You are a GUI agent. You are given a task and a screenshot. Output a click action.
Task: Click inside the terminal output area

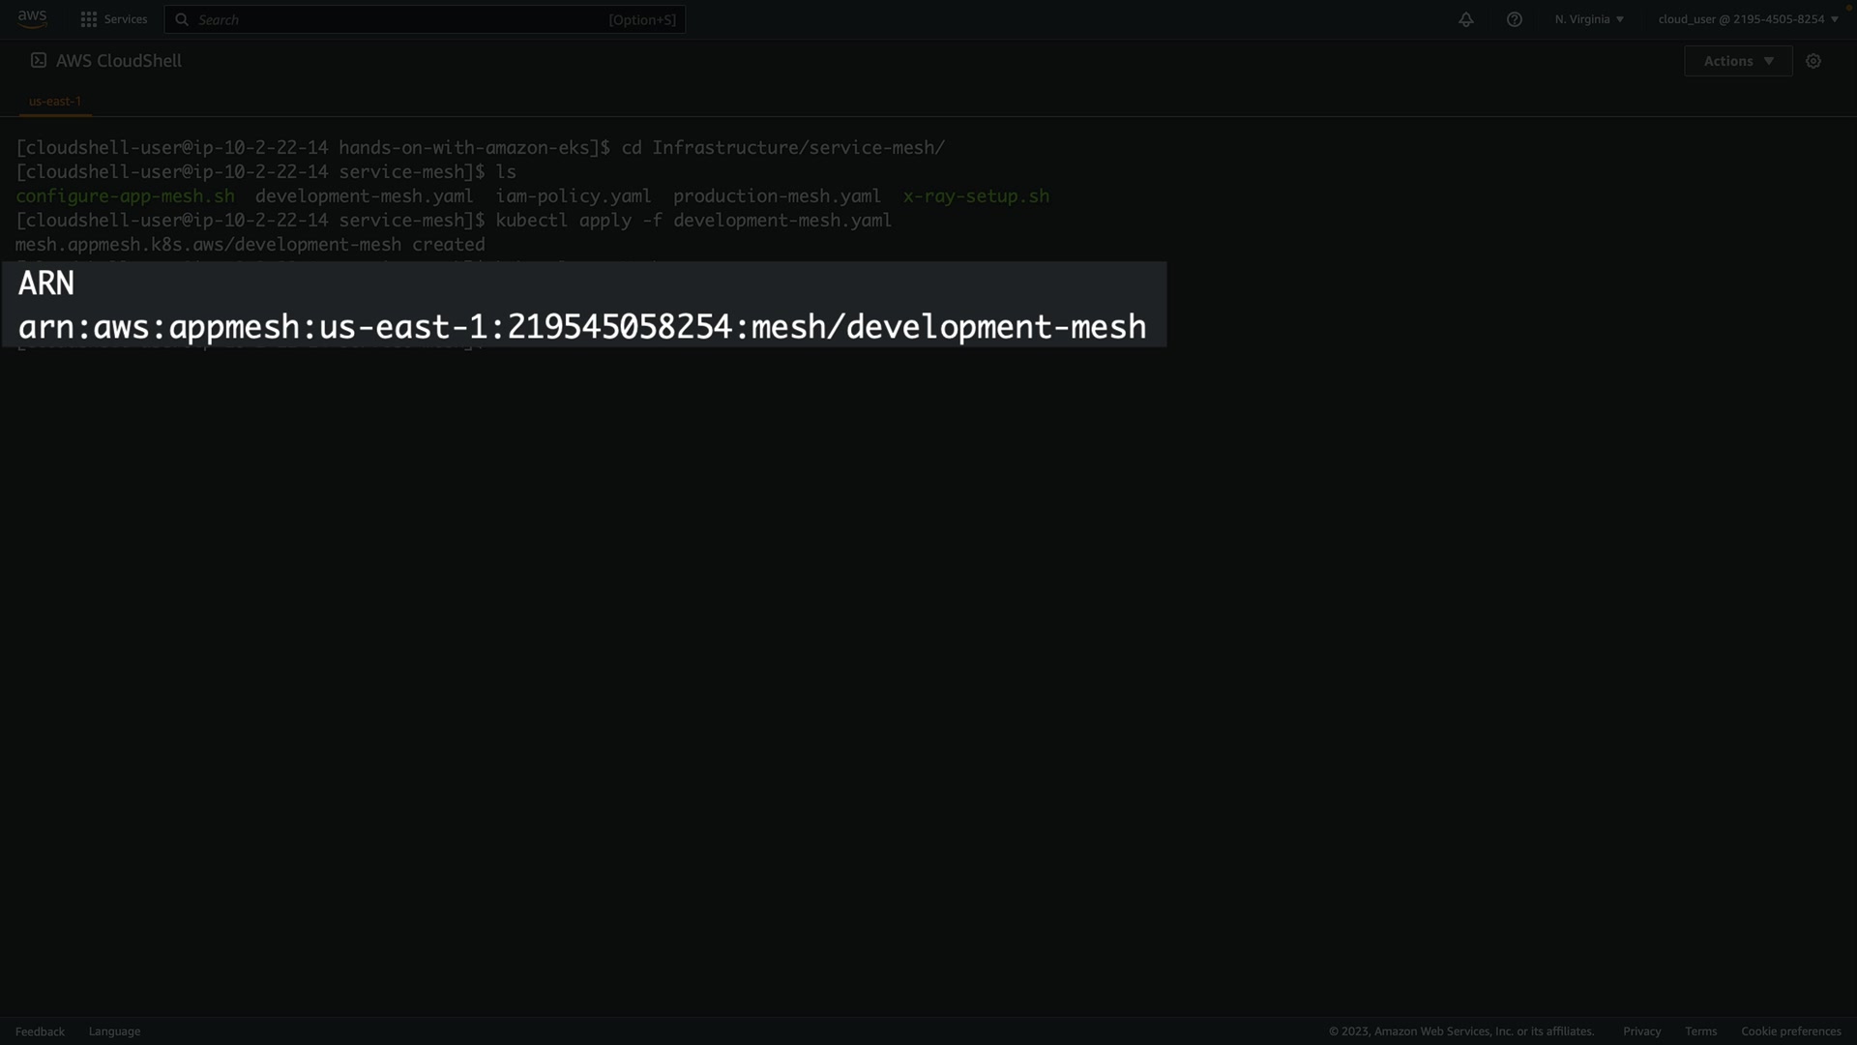point(870,629)
